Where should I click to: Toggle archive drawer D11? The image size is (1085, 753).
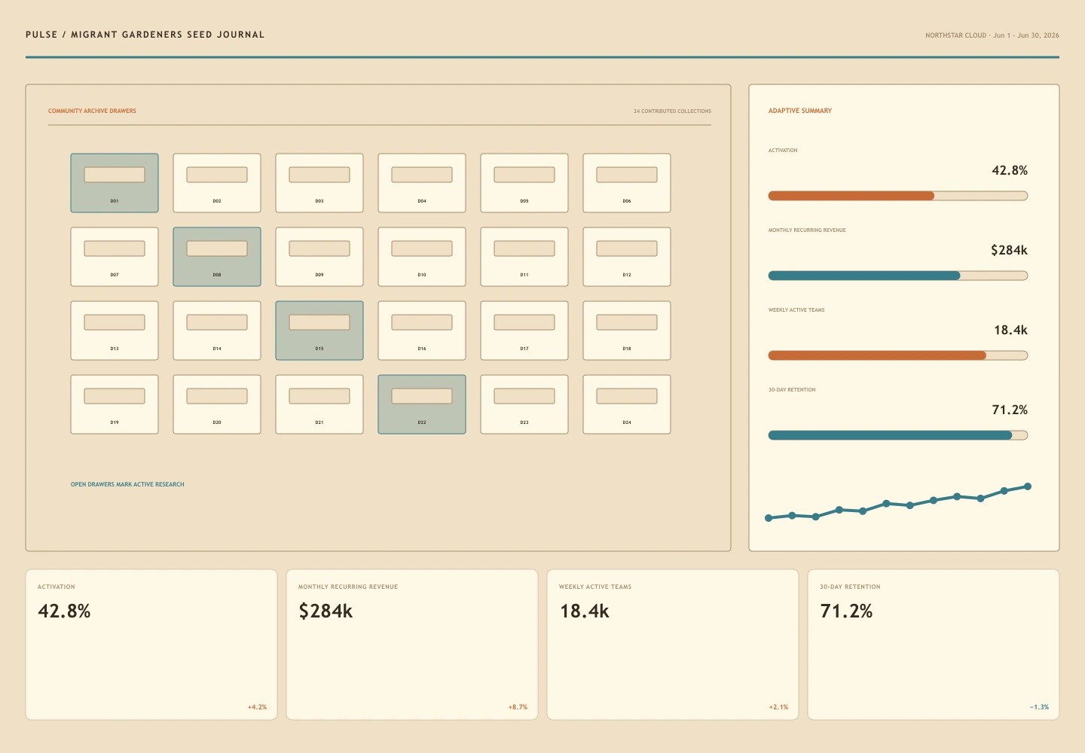coord(524,257)
